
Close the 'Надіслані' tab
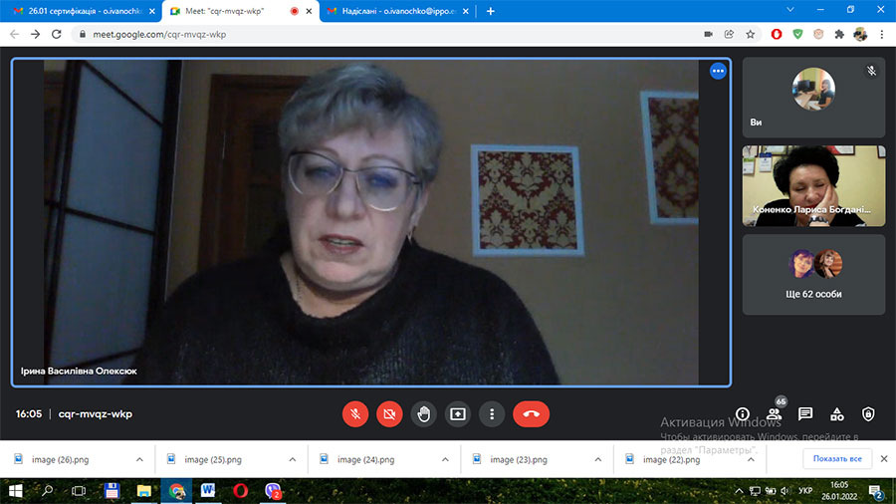pos(465,11)
